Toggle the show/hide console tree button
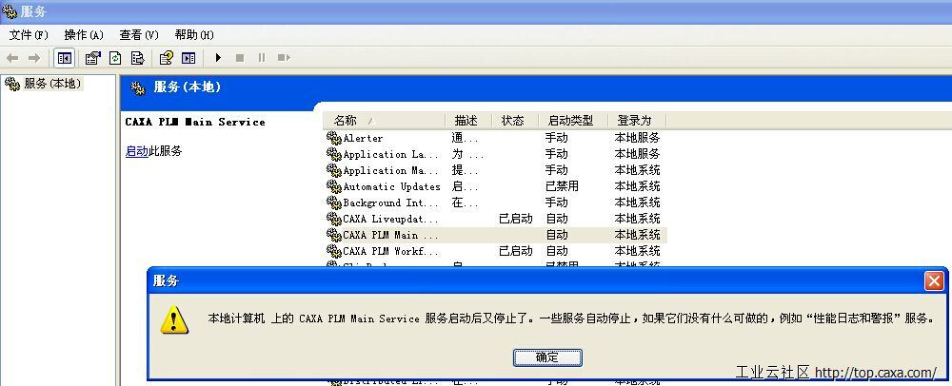The width and height of the screenshot is (952, 386). [65, 58]
